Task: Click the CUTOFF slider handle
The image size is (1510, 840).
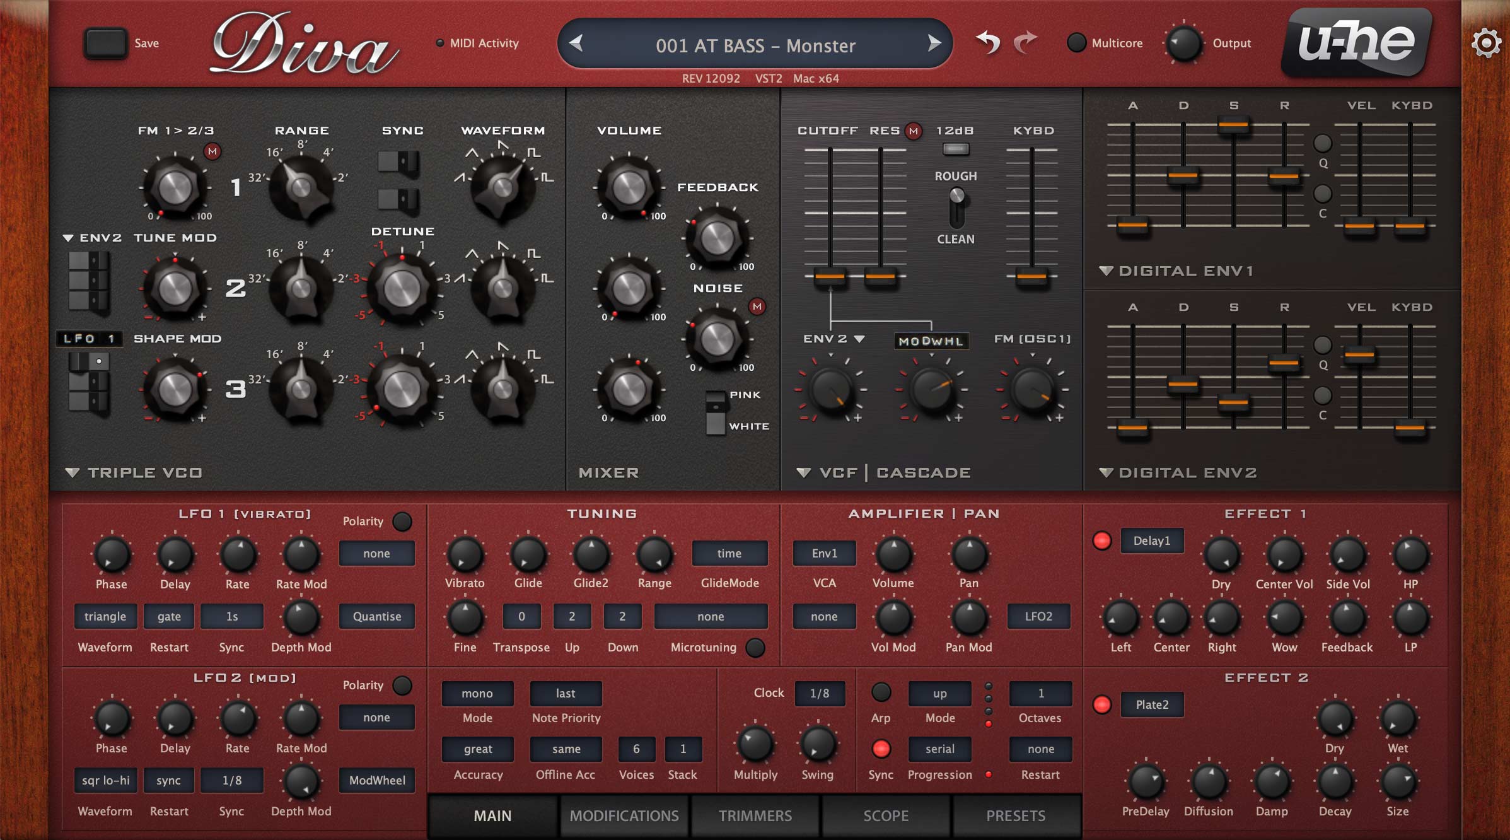Action: 830,276
